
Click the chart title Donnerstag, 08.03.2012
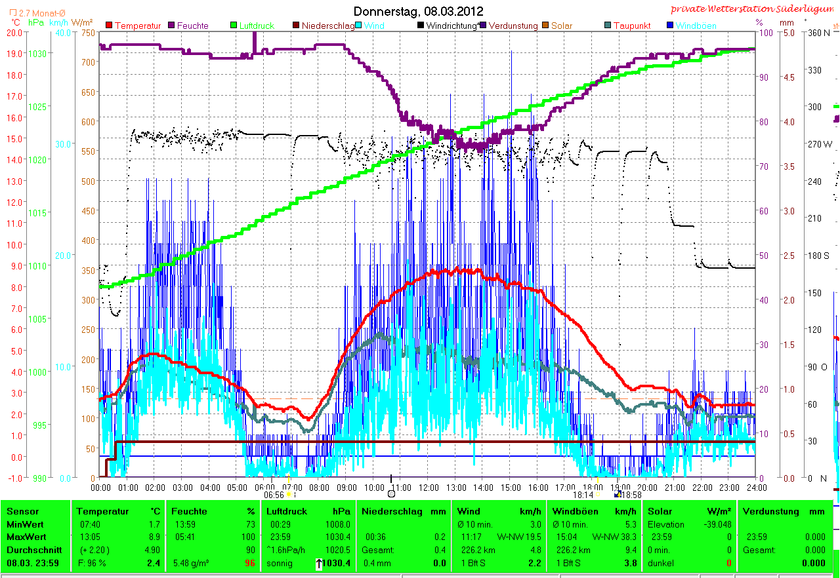tap(418, 11)
